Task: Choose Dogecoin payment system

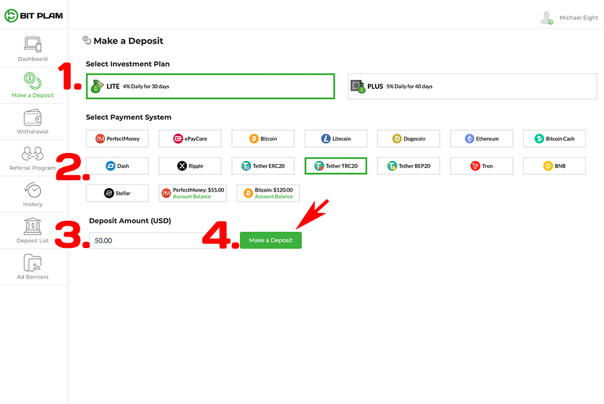Action: tap(408, 138)
